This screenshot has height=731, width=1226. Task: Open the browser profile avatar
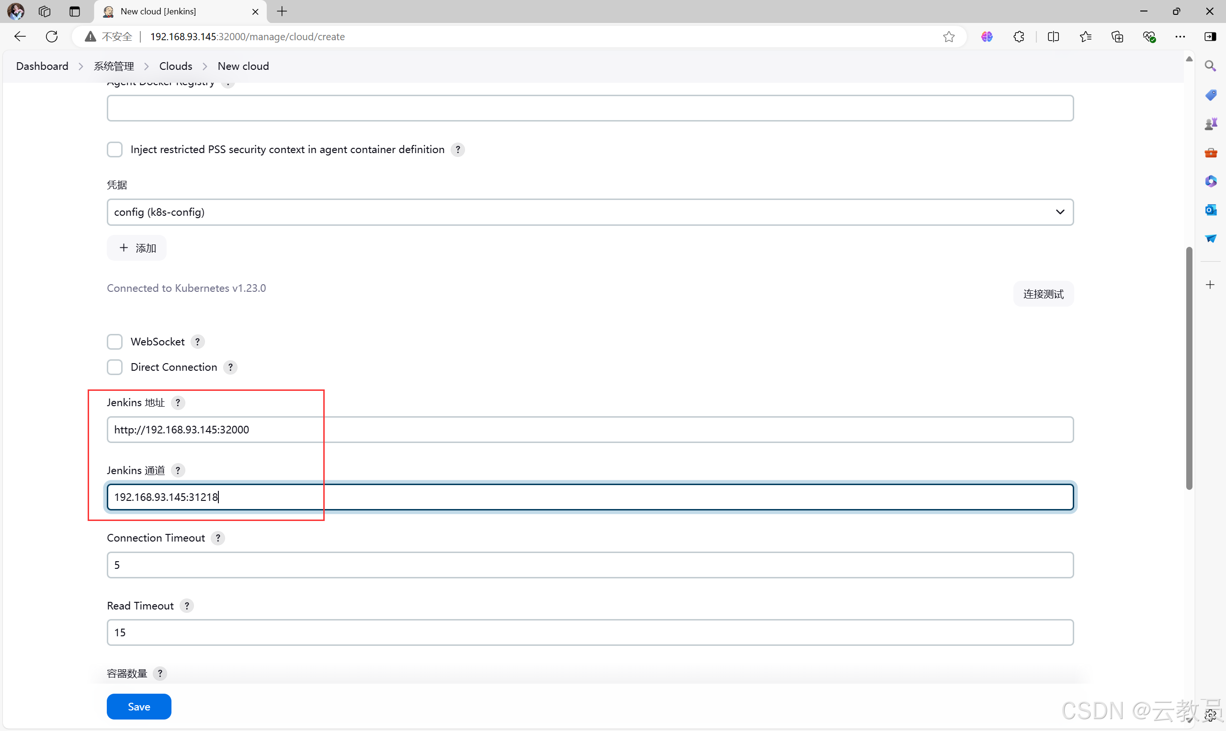pyautogui.click(x=16, y=11)
